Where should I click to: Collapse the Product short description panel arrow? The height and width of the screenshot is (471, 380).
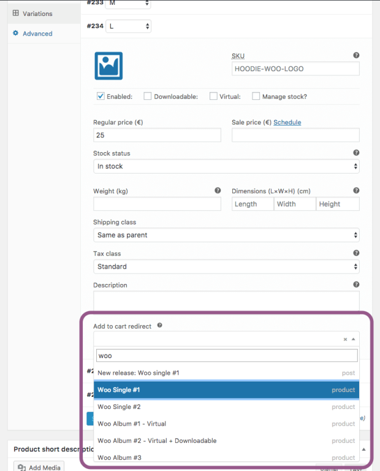tap(364, 450)
